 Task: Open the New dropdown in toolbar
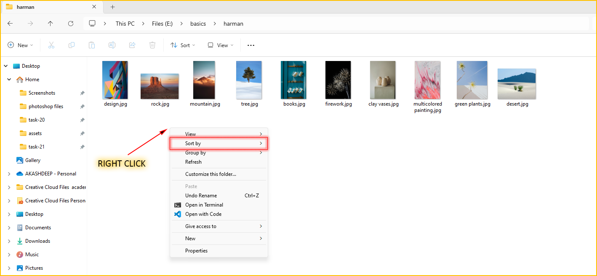click(20, 45)
